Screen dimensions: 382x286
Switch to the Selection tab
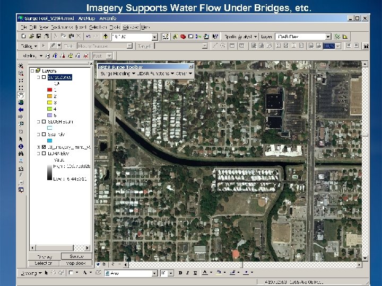[x=44, y=263]
